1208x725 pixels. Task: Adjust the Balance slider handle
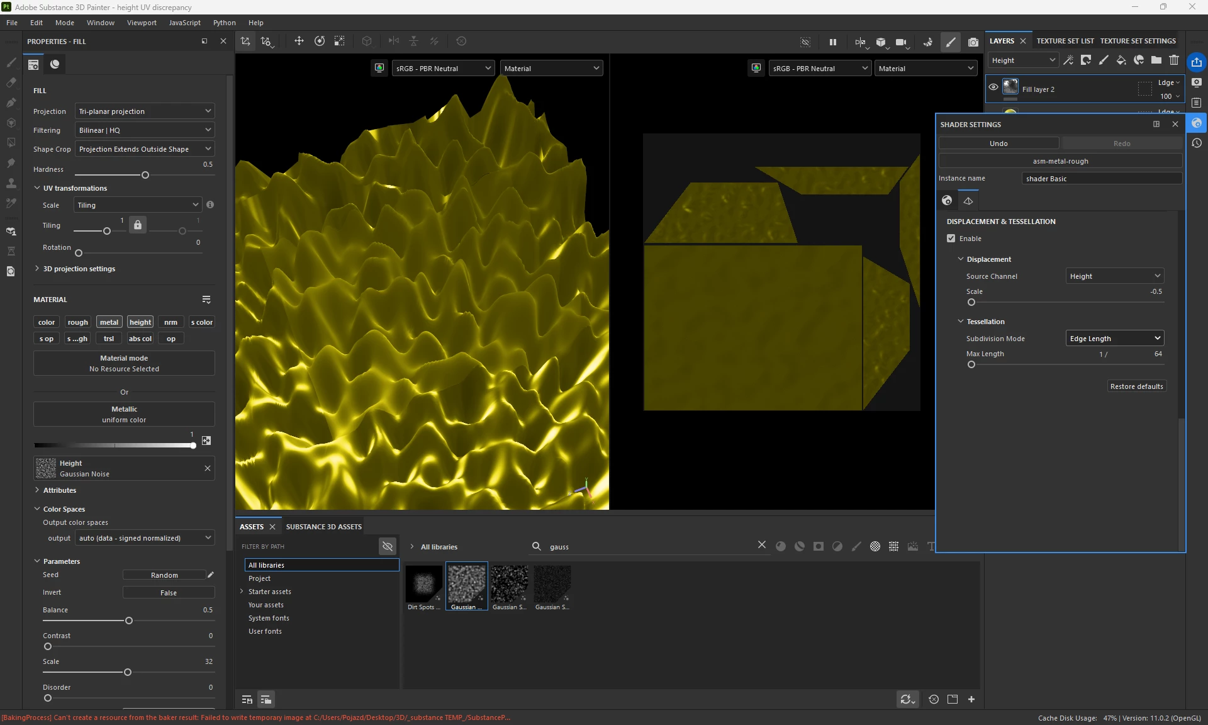pos(129,621)
